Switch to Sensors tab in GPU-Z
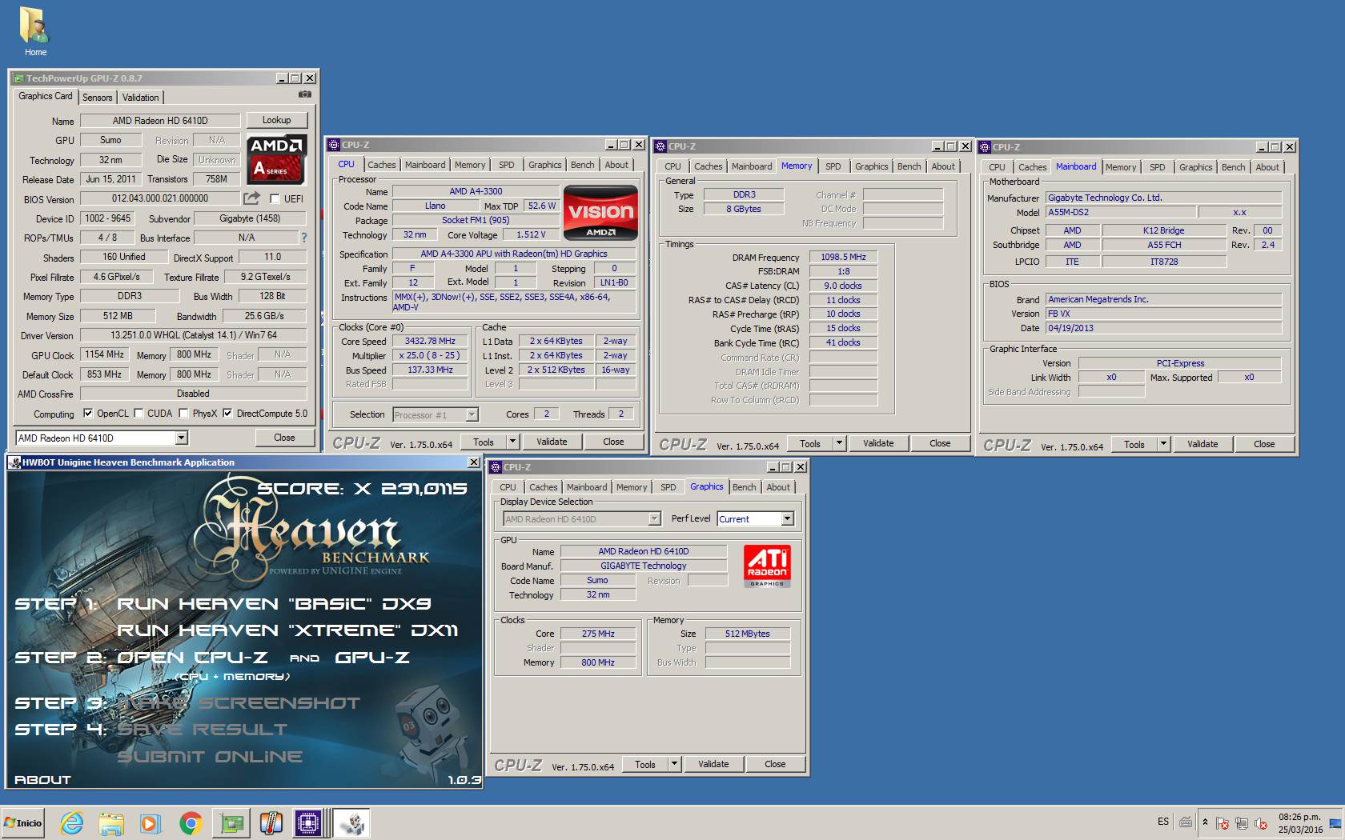 tap(98, 98)
